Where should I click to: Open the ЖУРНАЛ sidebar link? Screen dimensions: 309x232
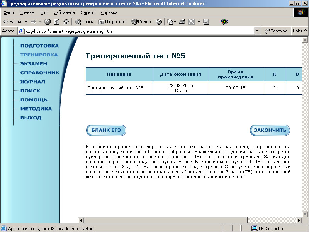coord(33,82)
